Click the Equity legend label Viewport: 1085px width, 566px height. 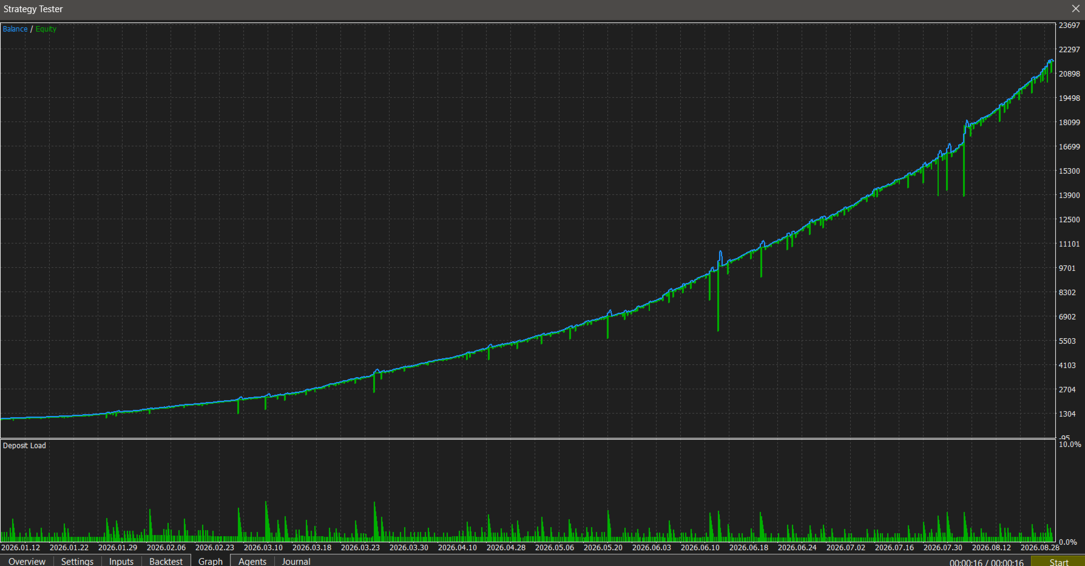tap(46, 29)
